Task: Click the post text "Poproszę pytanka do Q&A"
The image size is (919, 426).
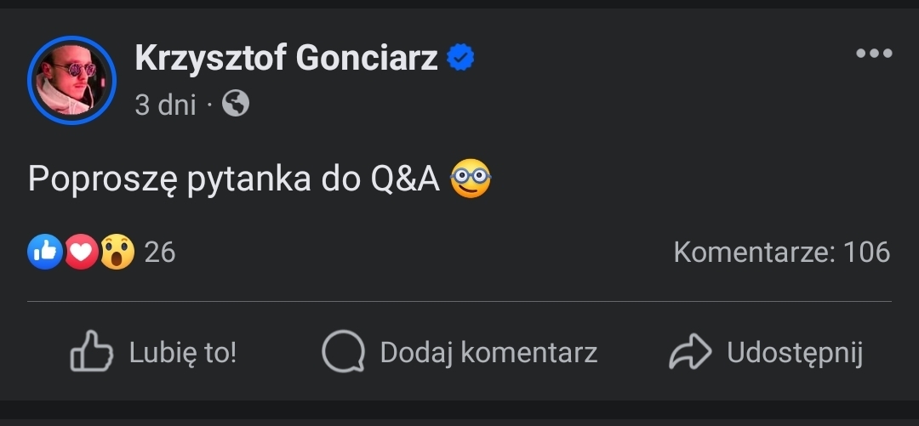Action: pos(233,179)
